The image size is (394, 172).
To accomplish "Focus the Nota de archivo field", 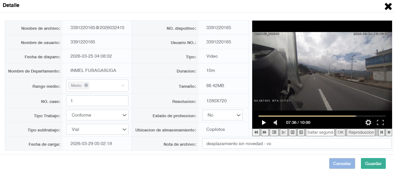I will click(x=297, y=143).
